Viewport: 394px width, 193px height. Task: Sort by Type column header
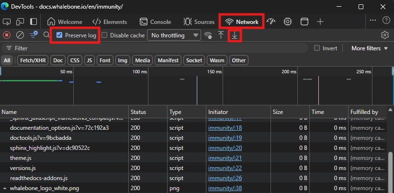(x=187, y=112)
